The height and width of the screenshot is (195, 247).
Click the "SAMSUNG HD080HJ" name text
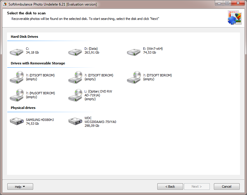(40, 120)
